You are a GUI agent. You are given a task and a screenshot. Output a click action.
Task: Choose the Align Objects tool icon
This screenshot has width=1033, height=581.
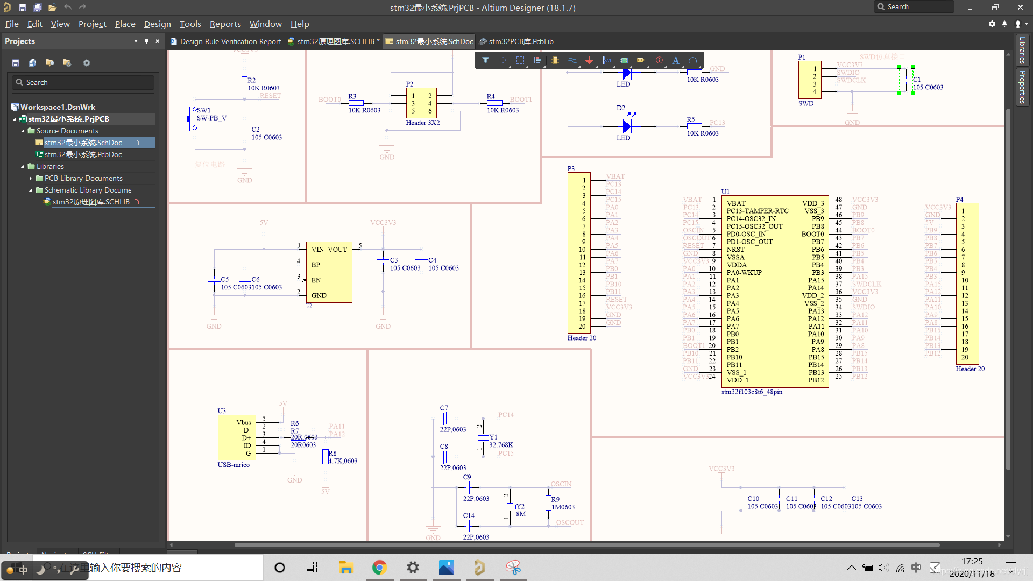537,61
